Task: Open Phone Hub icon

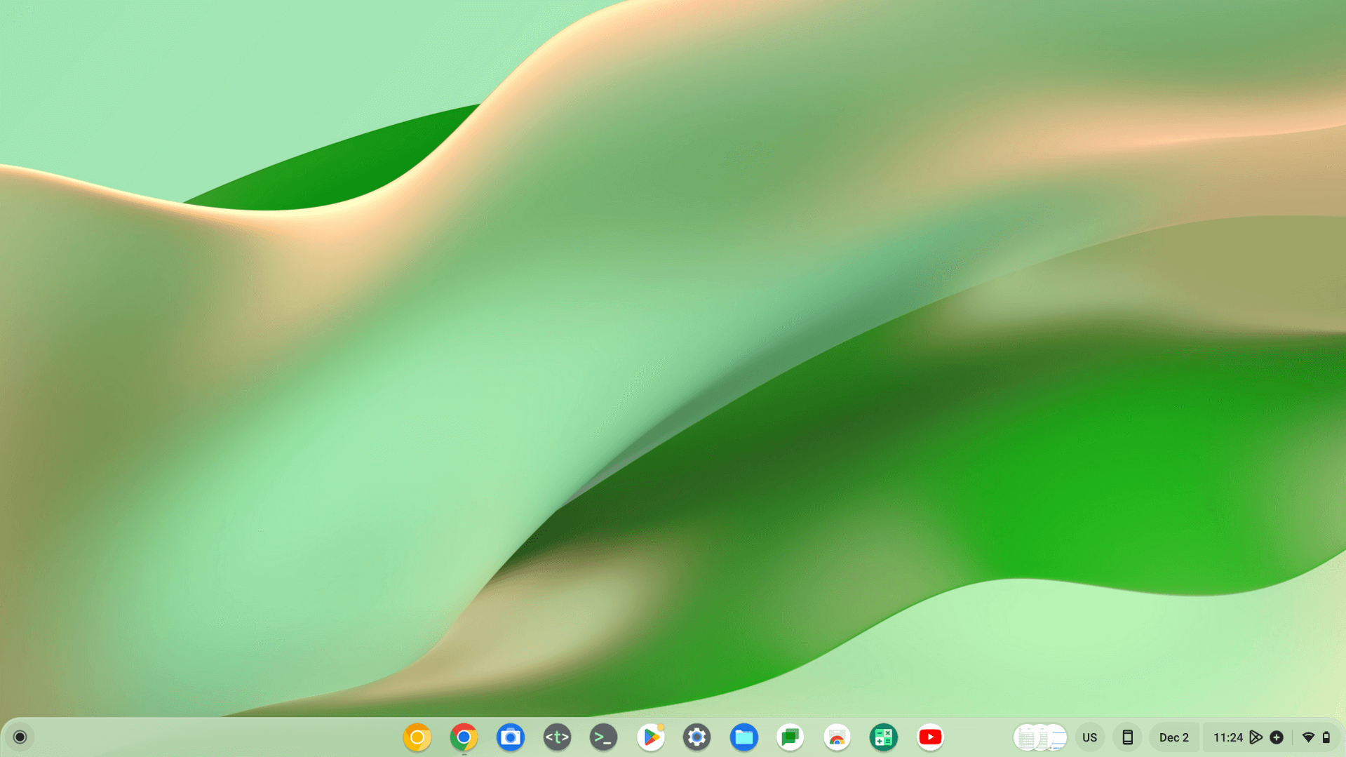Action: click(x=1127, y=737)
